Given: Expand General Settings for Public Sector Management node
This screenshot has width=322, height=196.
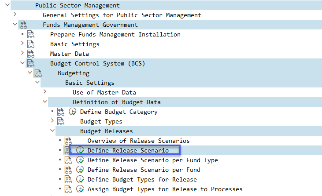Looking at the screenshot, I should click(15, 15).
